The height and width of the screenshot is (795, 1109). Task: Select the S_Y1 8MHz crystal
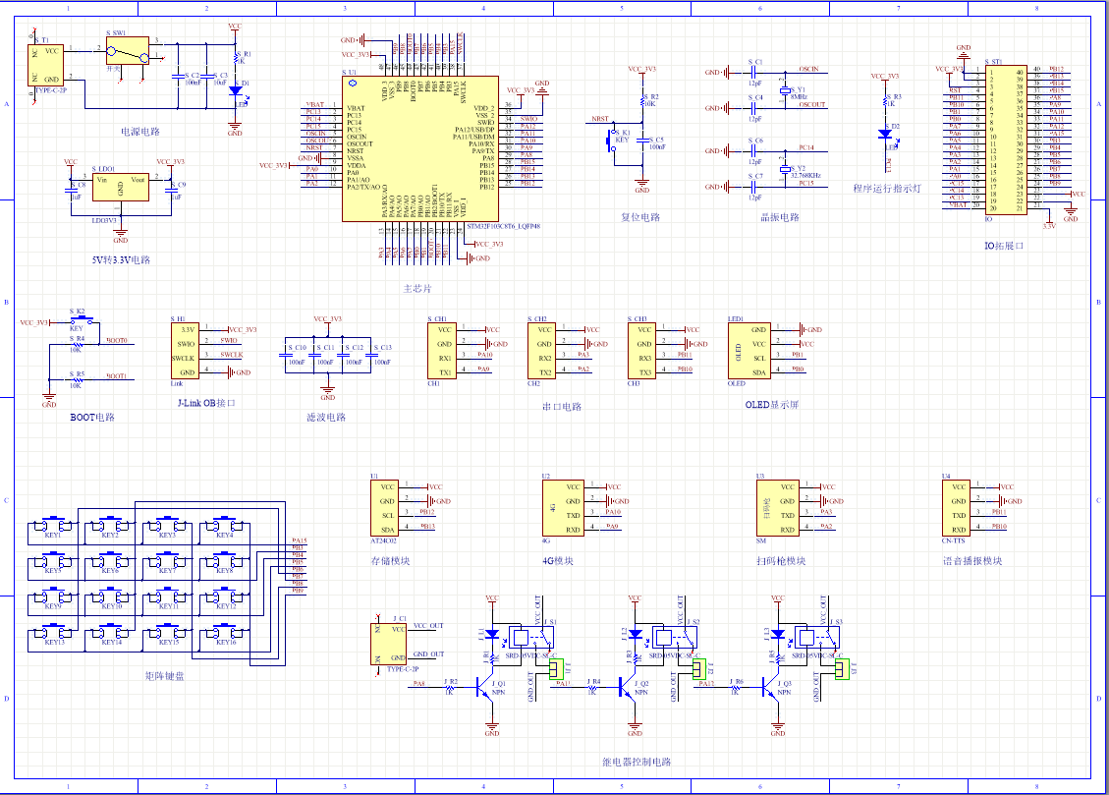[784, 90]
